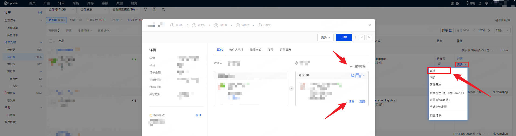Screen dimensions: 516x136
Task: Open the apps grid icon
Action: (x=458, y=3)
